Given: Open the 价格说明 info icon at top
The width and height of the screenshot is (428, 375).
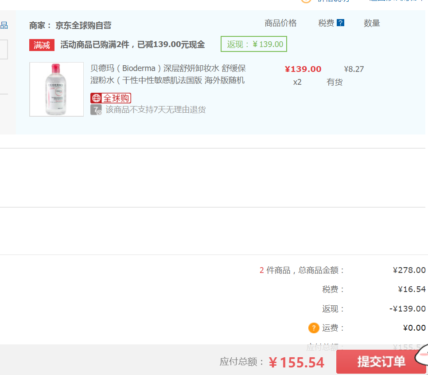Looking at the screenshot, I should (307, 1).
